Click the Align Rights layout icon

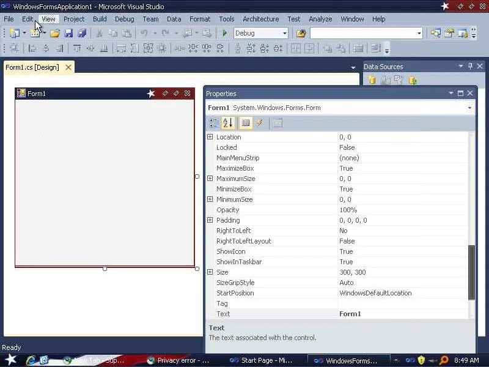(59, 48)
